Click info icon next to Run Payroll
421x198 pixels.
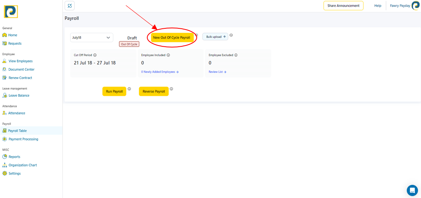pyautogui.click(x=129, y=89)
